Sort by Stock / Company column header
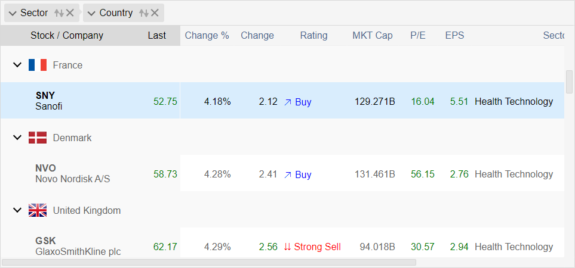 67,36
